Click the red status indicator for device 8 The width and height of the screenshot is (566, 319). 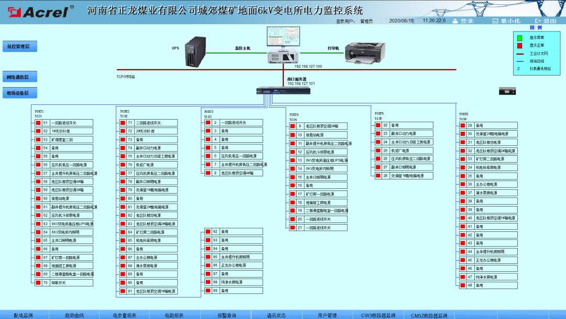[208, 173]
